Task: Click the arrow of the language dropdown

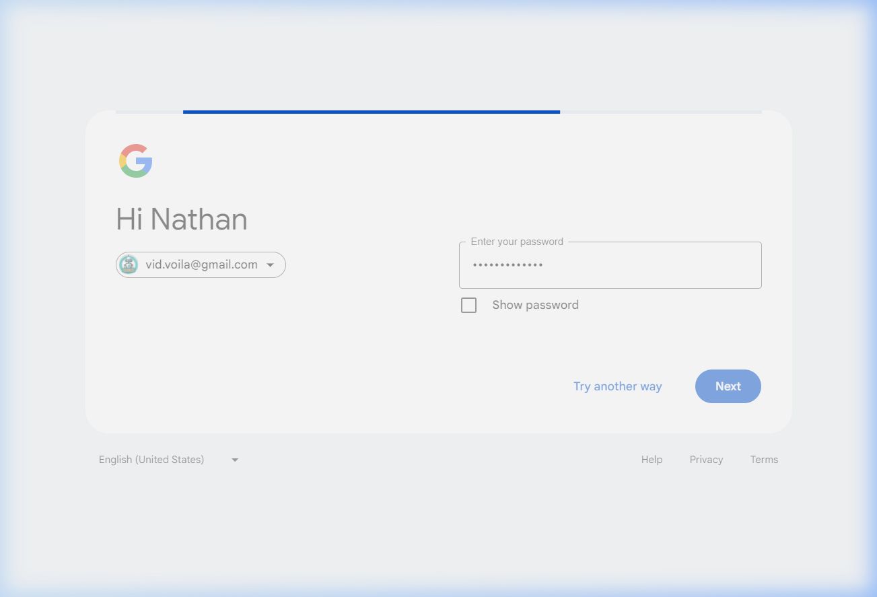Action: (235, 460)
